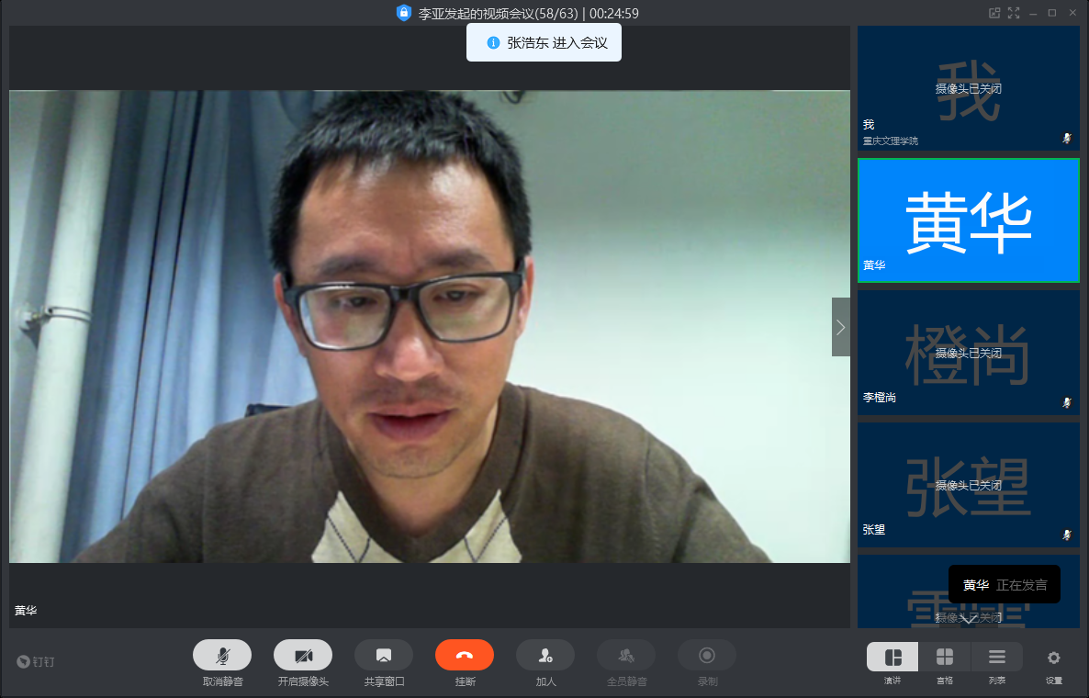1089x698 pixels.
Task: Select 黄华 participant tile
Action: coord(968,220)
